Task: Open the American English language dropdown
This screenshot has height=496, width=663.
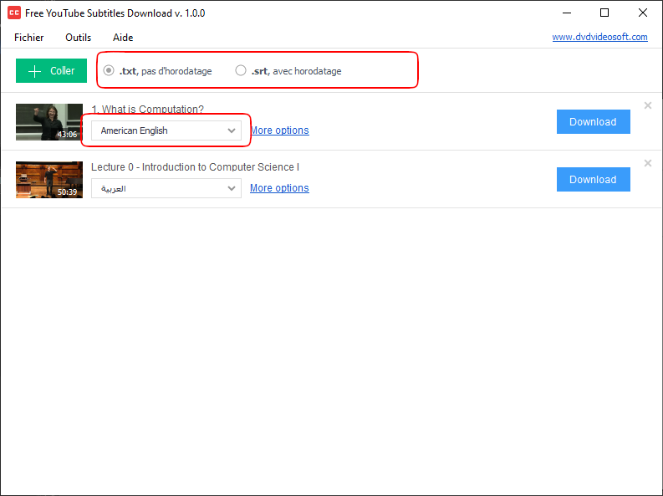Action: click(166, 130)
